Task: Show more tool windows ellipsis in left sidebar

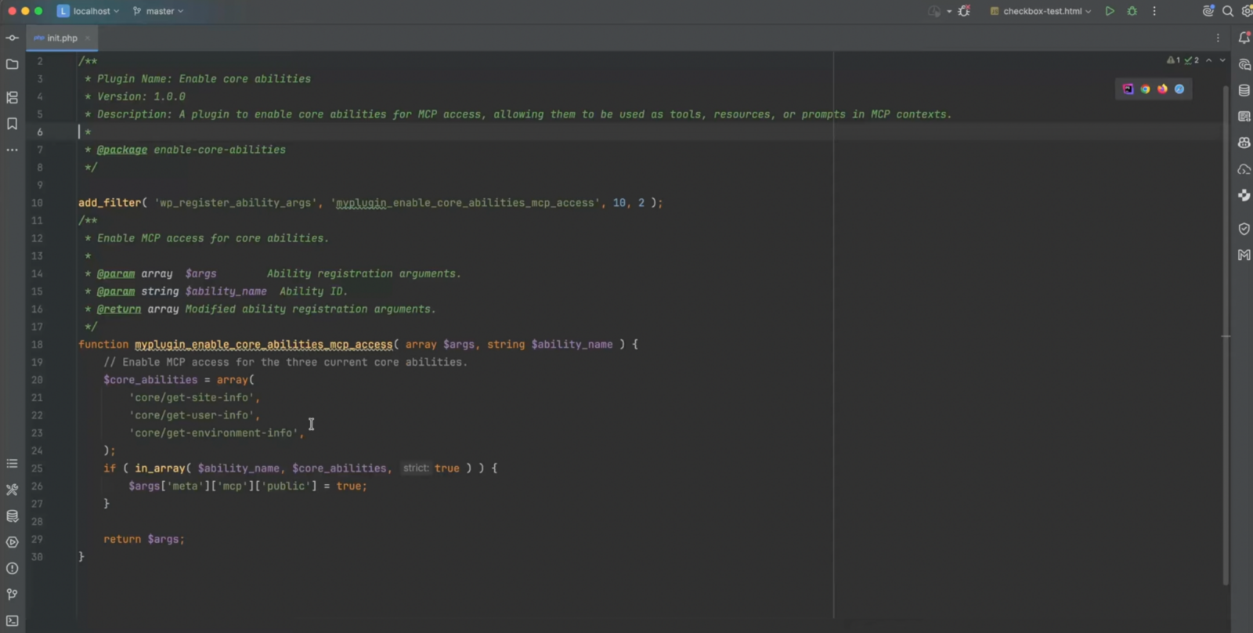Action: click(12, 150)
